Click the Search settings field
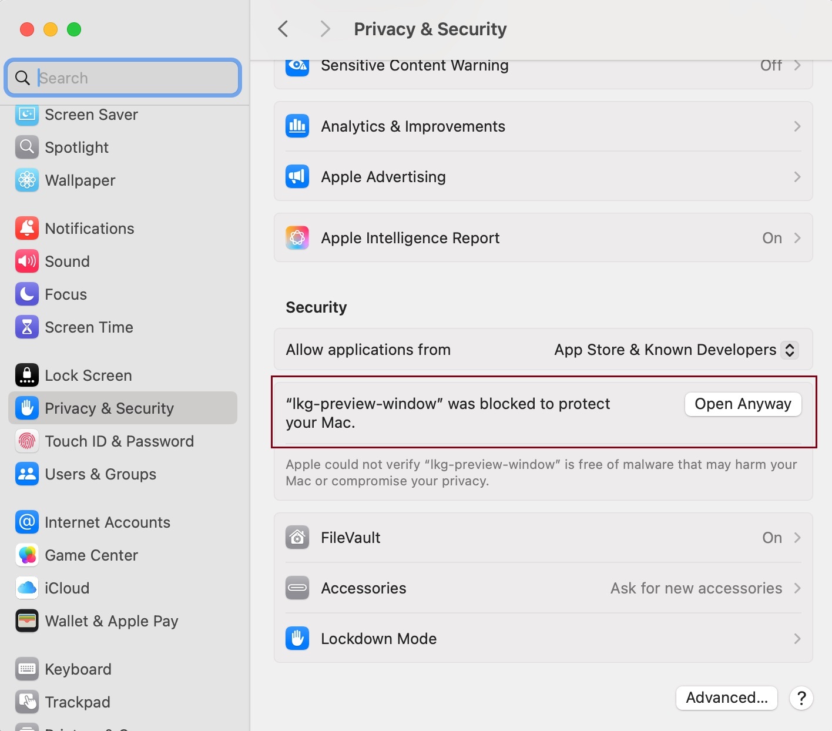 135,78
